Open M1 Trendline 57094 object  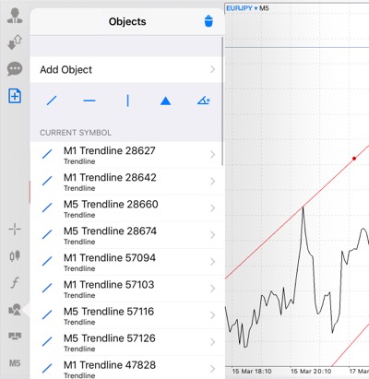pyautogui.click(x=127, y=262)
